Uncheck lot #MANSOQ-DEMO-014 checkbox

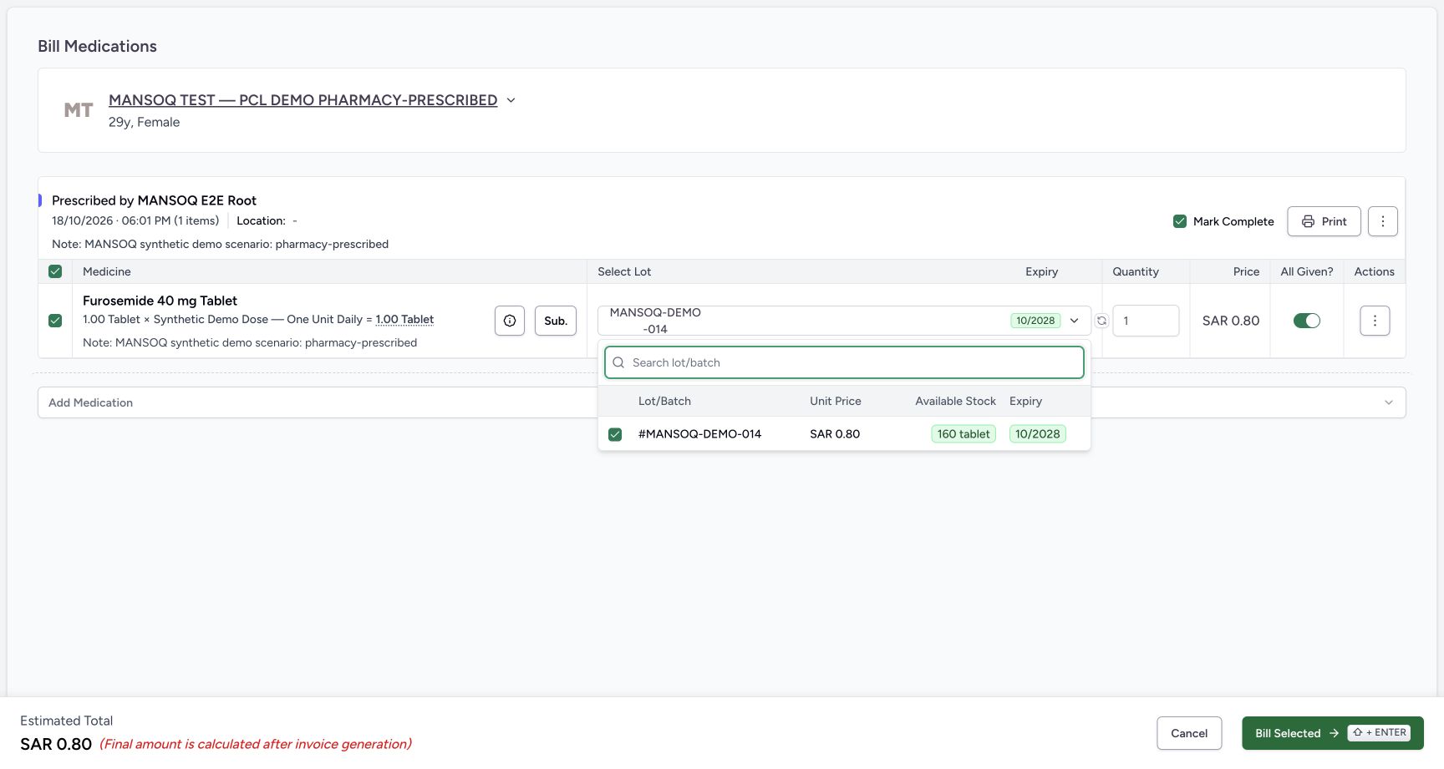615,434
